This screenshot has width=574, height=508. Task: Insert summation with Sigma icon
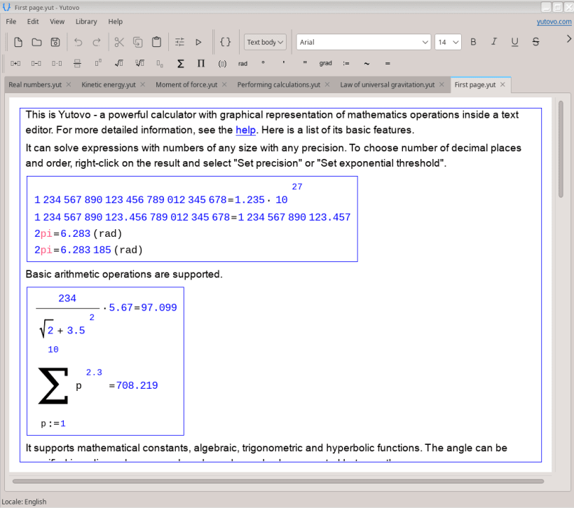tap(181, 64)
